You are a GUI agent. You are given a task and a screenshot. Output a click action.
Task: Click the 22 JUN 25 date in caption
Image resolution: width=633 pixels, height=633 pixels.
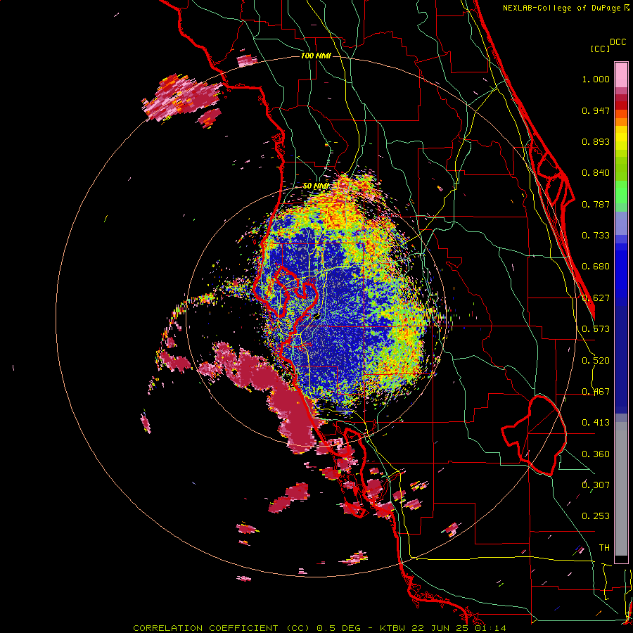(x=442, y=628)
